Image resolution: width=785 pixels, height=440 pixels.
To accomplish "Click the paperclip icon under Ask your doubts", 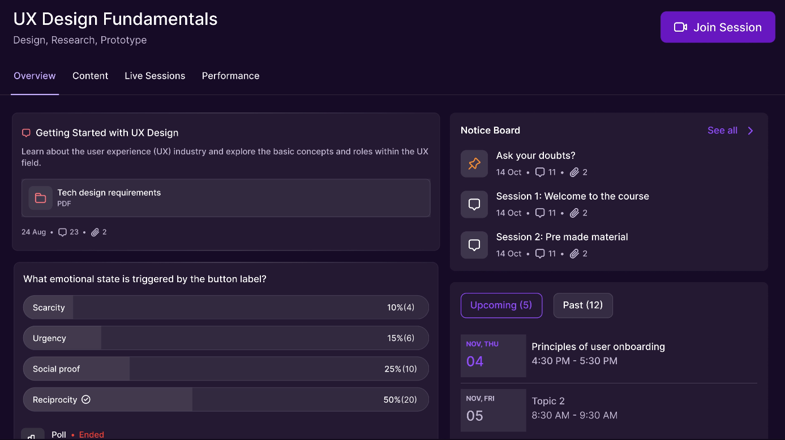I will click(574, 172).
